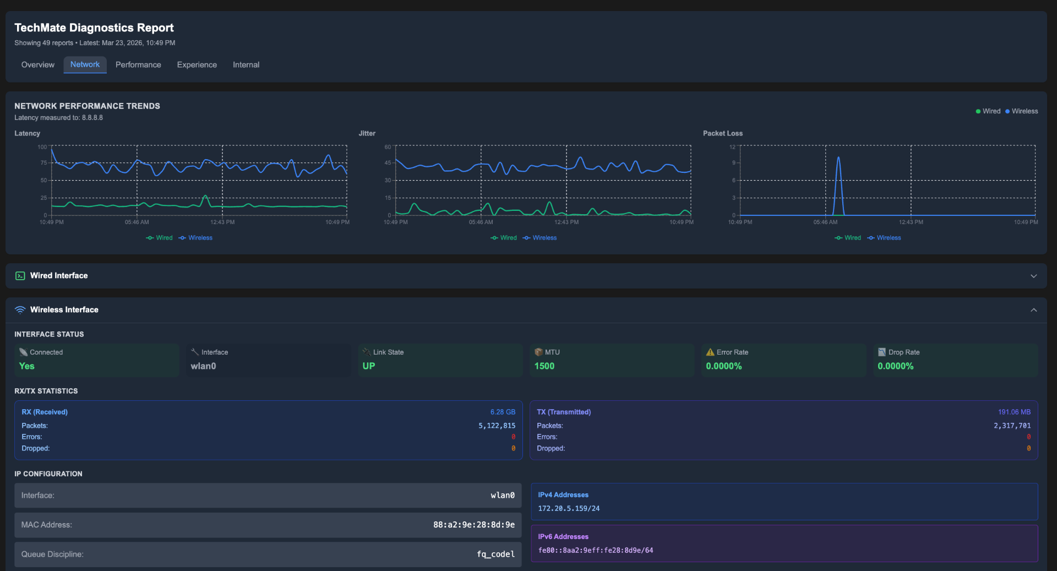
Task: Click the Connected status plug icon
Action: tap(23, 352)
